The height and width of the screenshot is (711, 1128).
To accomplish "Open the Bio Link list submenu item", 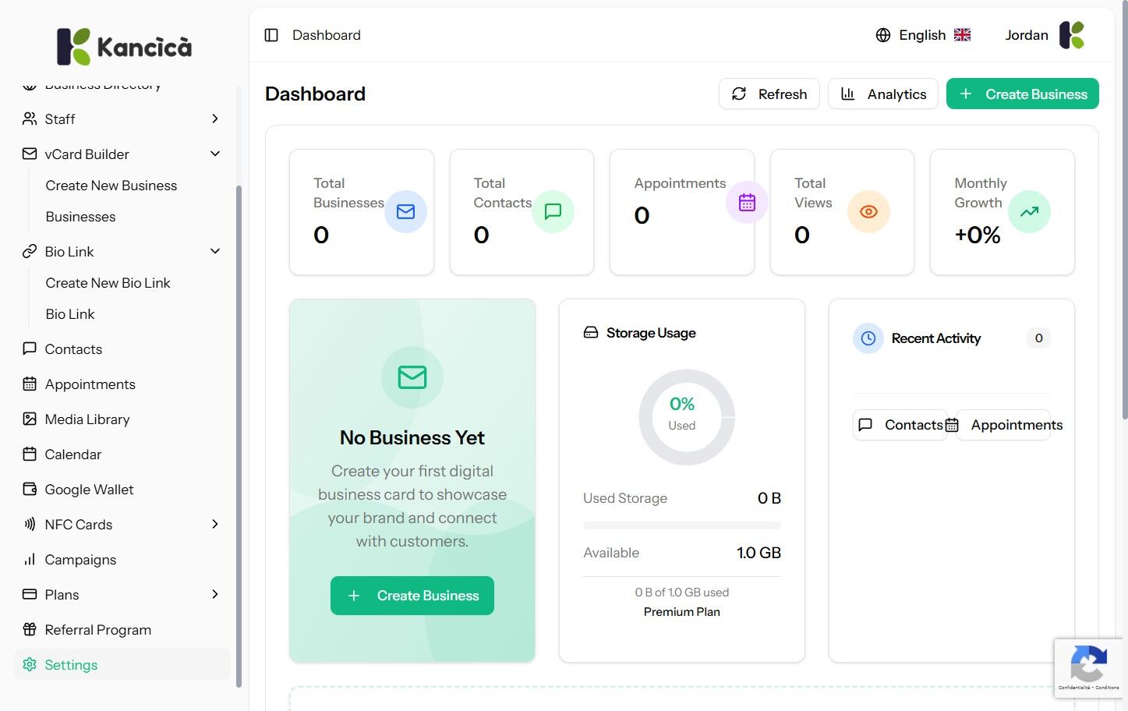I will tap(70, 314).
